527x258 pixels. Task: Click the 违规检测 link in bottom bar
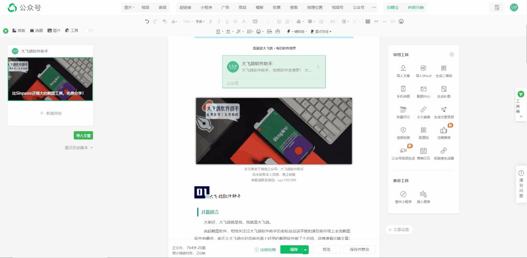(x=265, y=250)
